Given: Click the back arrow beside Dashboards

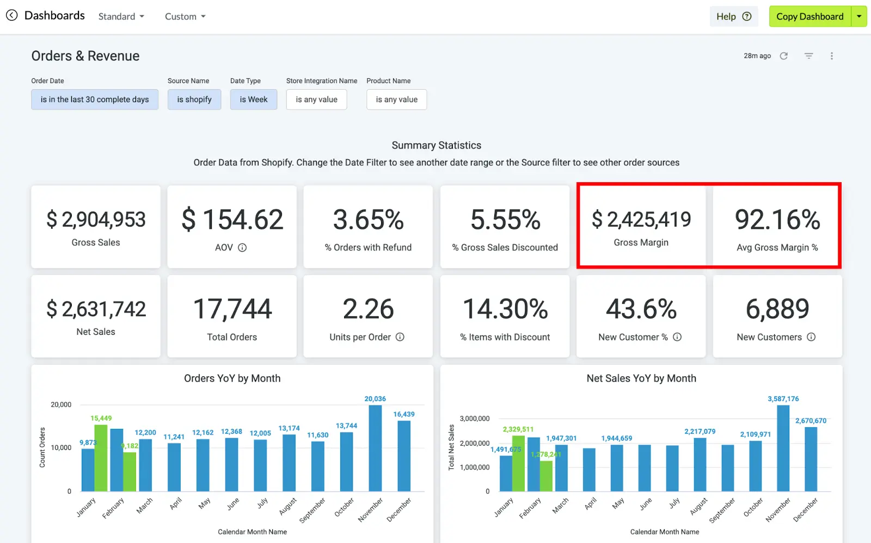Looking at the screenshot, I should (x=11, y=15).
